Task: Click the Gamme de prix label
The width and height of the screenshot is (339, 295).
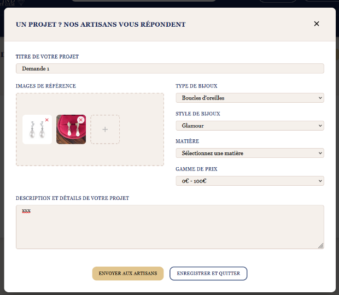Action: [196, 169]
